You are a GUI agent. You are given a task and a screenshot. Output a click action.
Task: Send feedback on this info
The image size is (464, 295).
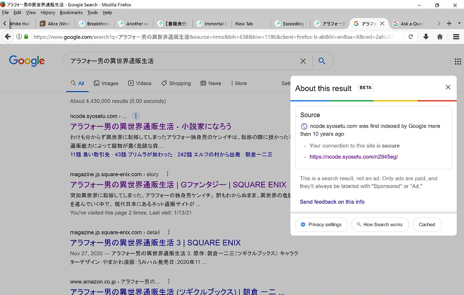332,202
